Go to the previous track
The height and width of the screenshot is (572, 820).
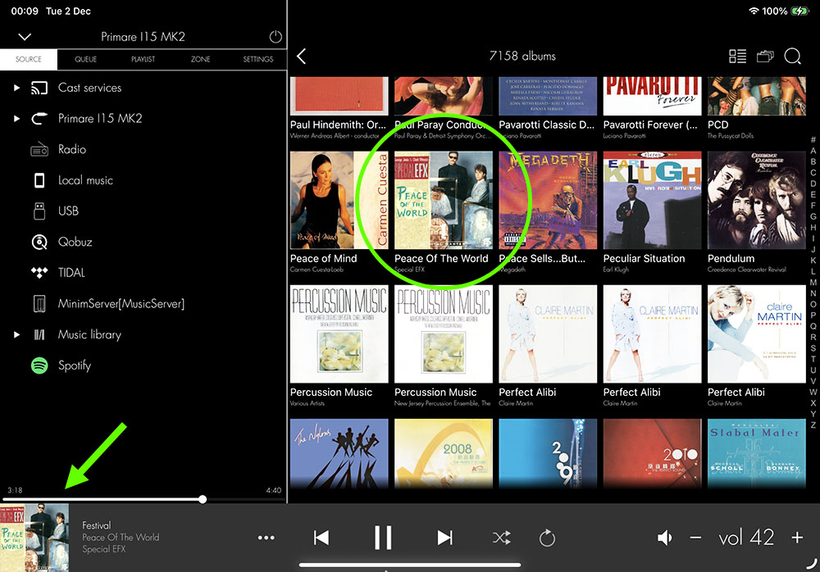click(x=321, y=538)
